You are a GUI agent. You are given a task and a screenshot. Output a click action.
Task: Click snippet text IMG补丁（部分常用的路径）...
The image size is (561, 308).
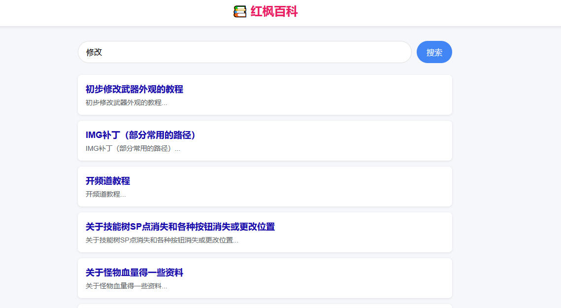pyautogui.click(x=132, y=149)
